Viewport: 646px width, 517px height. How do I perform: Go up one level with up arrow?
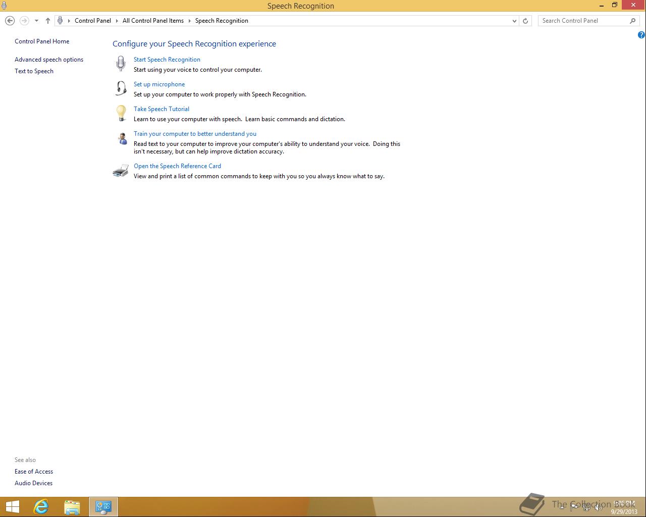48,21
